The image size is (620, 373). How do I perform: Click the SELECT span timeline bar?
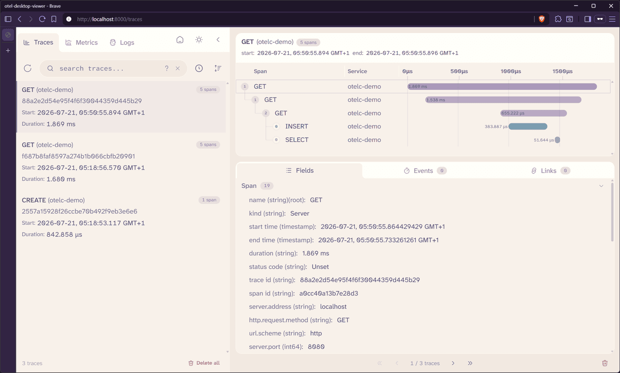tap(557, 140)
